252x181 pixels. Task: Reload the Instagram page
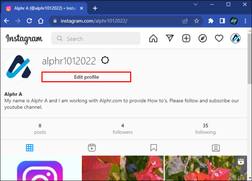pos(29,21)
